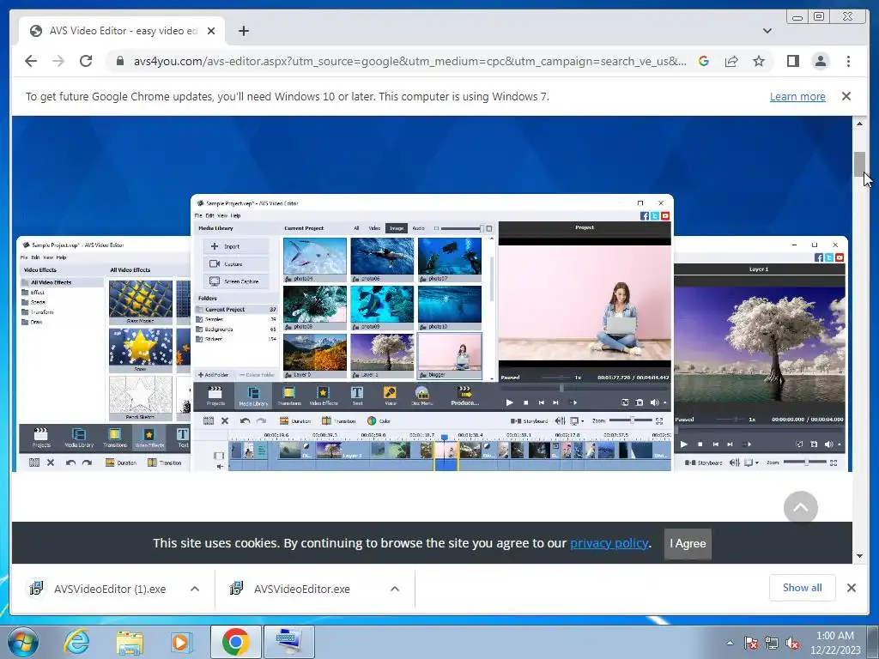Show all downloads
The image size is (879, 659).
[803, 587]
